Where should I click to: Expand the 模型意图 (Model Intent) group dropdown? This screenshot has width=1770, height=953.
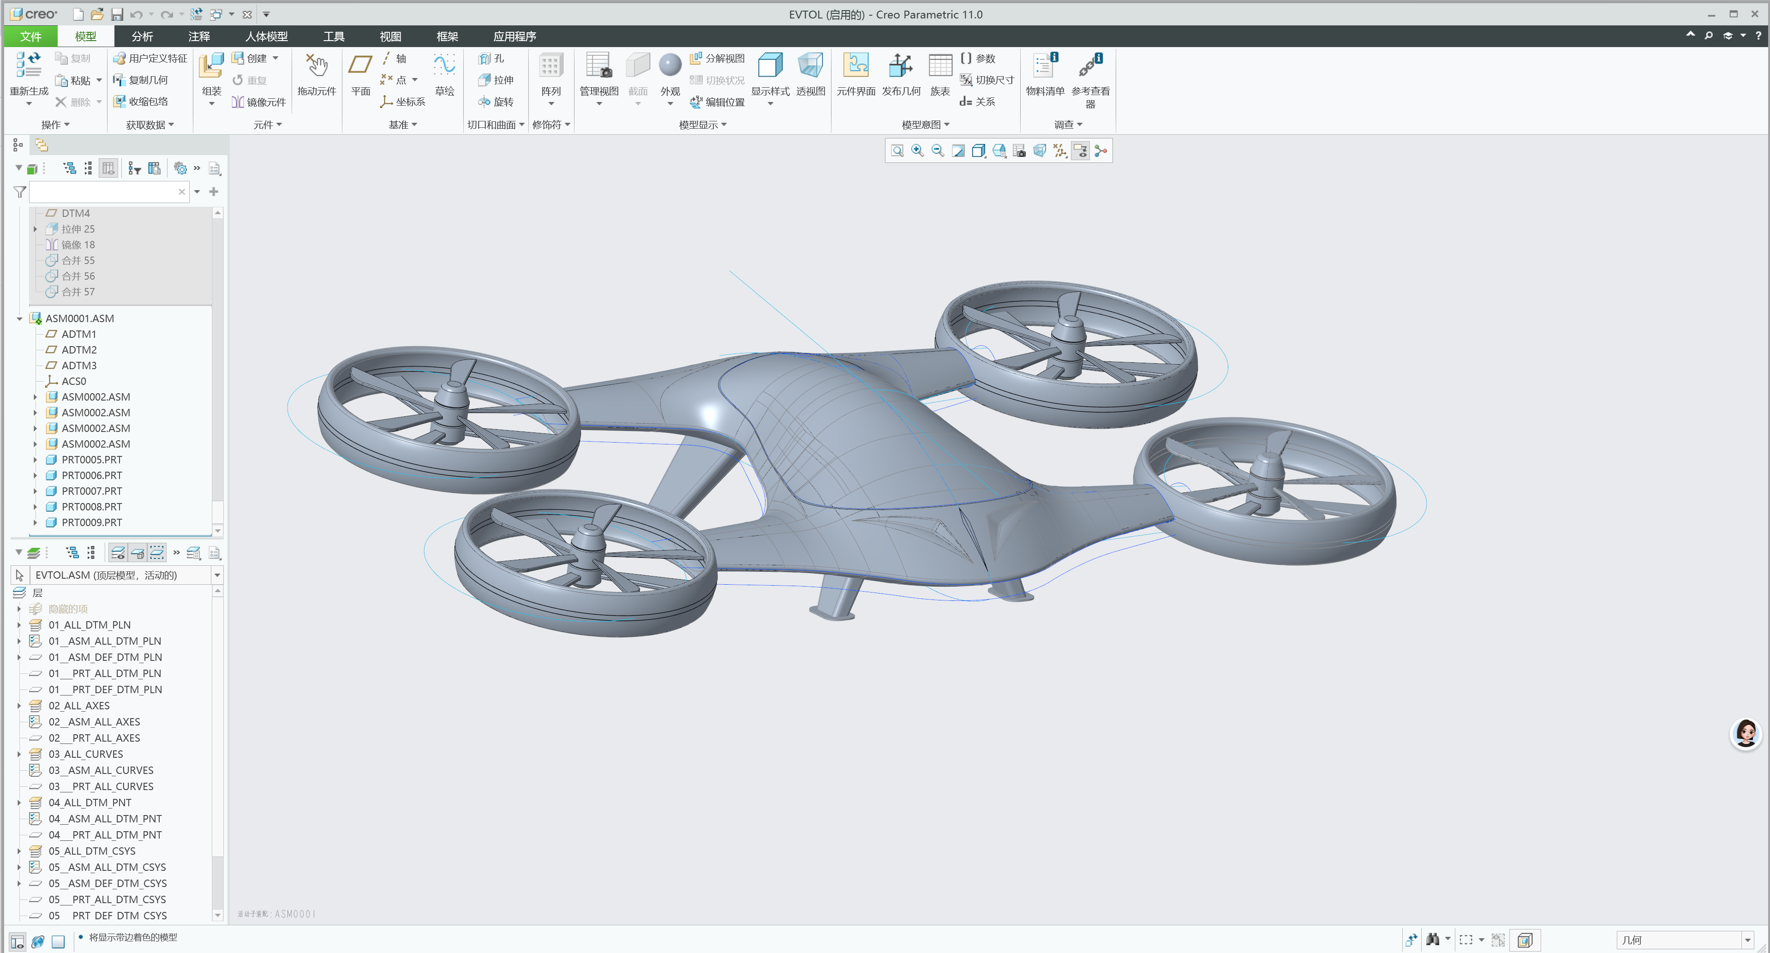tap(926, 124)
